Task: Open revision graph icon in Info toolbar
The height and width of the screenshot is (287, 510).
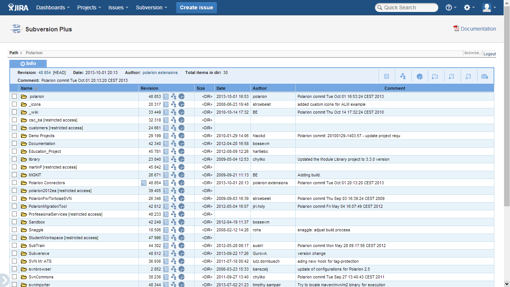Action: coord(403,76)
